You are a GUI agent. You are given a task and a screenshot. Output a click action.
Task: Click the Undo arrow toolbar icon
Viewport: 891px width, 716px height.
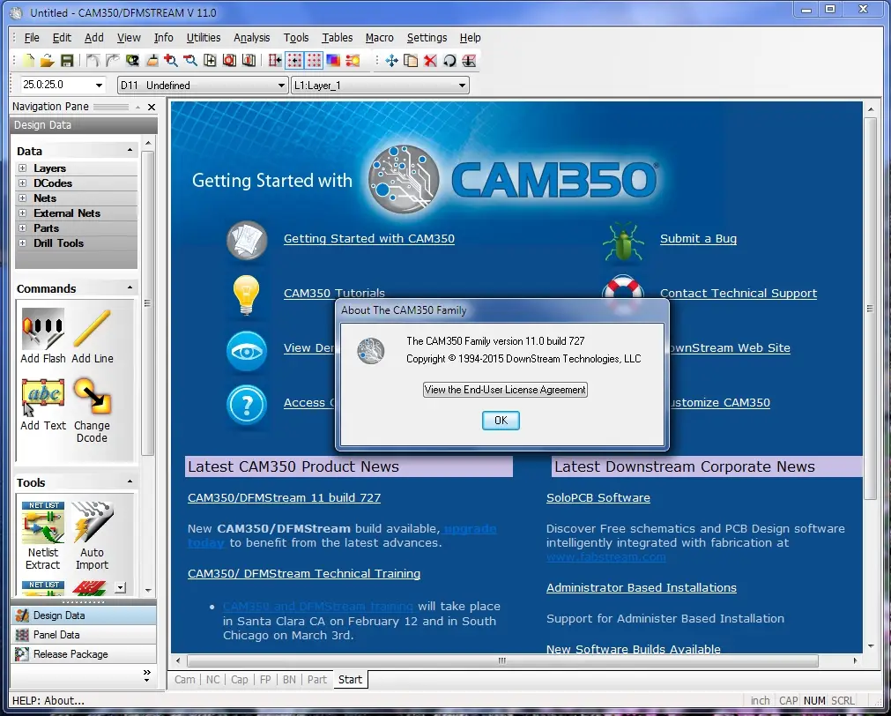point(93,60)
